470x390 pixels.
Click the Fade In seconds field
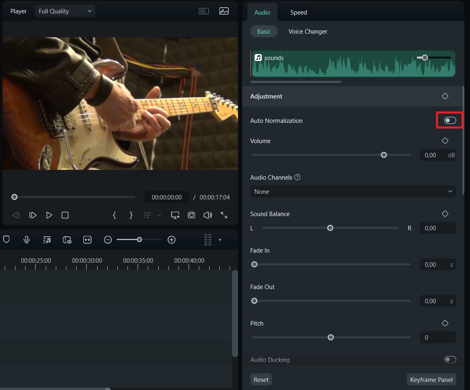[x=438, y=265]
